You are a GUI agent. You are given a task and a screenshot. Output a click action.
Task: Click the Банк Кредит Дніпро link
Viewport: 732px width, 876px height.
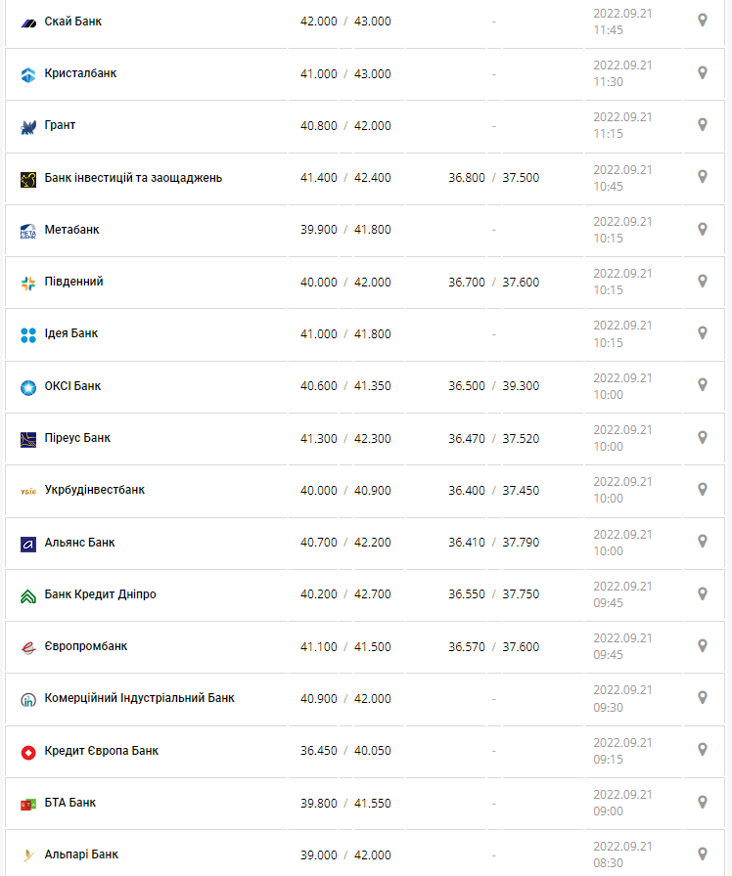tap(100, 594)
